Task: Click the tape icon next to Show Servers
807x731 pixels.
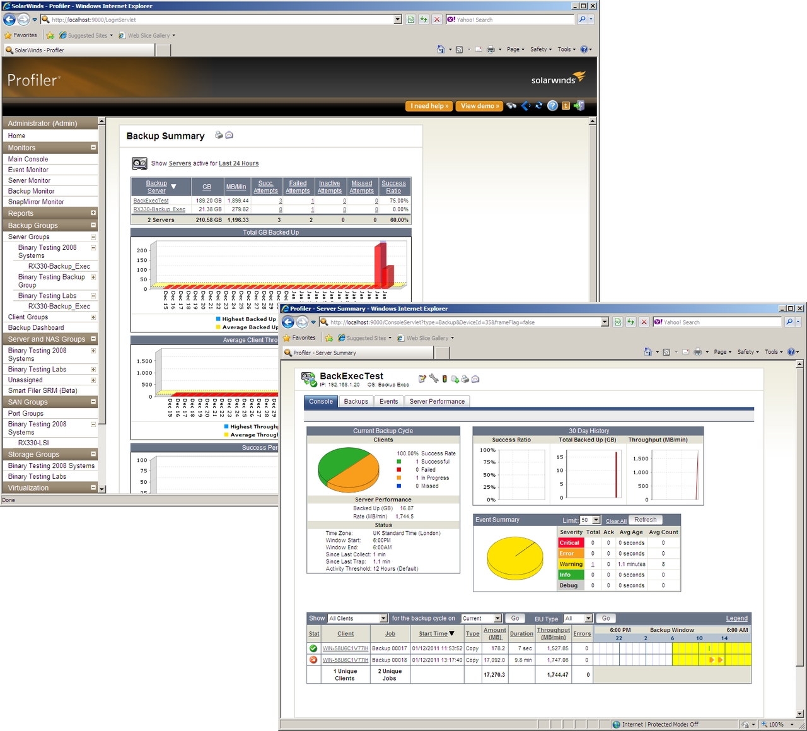Action: [x=139, y=163]
